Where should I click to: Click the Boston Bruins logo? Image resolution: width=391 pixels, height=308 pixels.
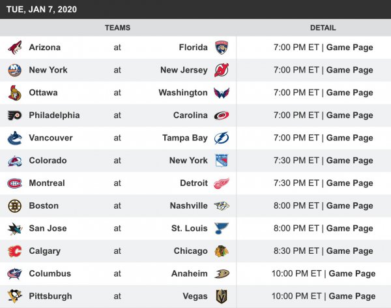click(x=14, y=206)
